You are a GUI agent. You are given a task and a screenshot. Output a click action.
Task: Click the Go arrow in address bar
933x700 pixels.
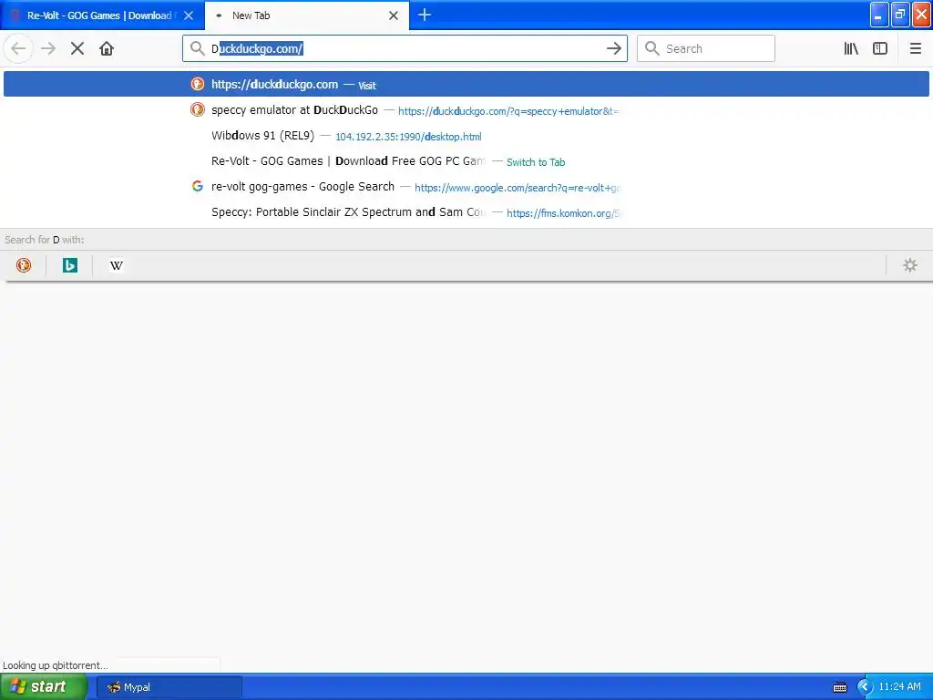coord(614,48)
